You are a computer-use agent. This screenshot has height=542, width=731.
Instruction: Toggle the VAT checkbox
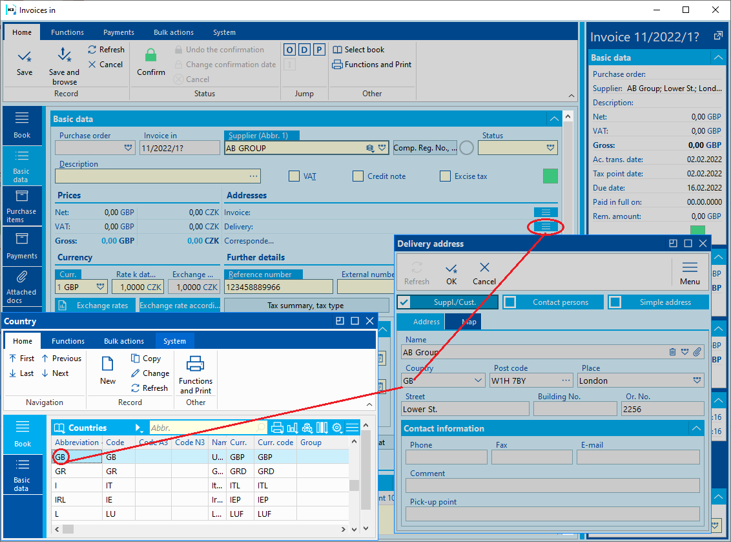coord(294,176)
